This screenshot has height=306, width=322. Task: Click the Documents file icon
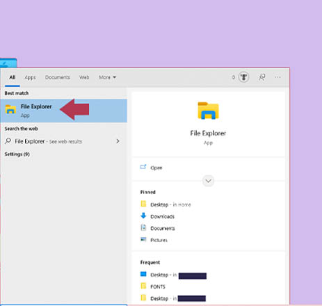click(143, 227)
